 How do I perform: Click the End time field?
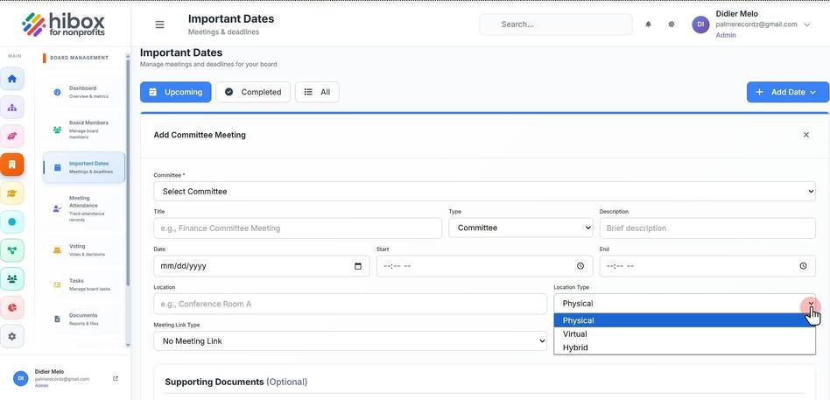click(x=707, y=266)
